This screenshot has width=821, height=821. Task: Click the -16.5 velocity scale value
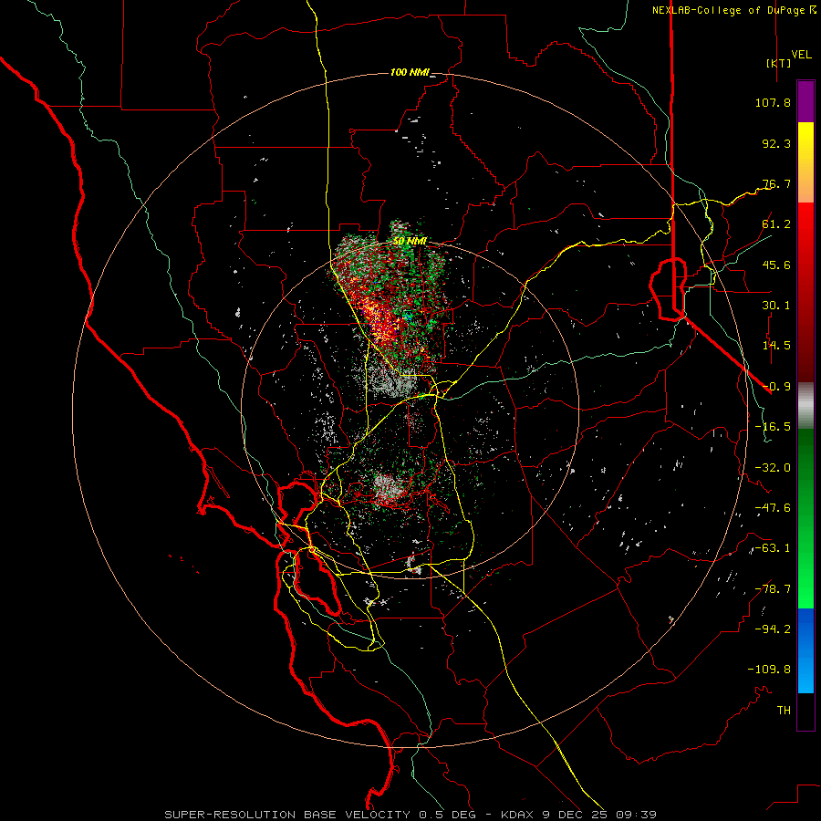[773, 427]
